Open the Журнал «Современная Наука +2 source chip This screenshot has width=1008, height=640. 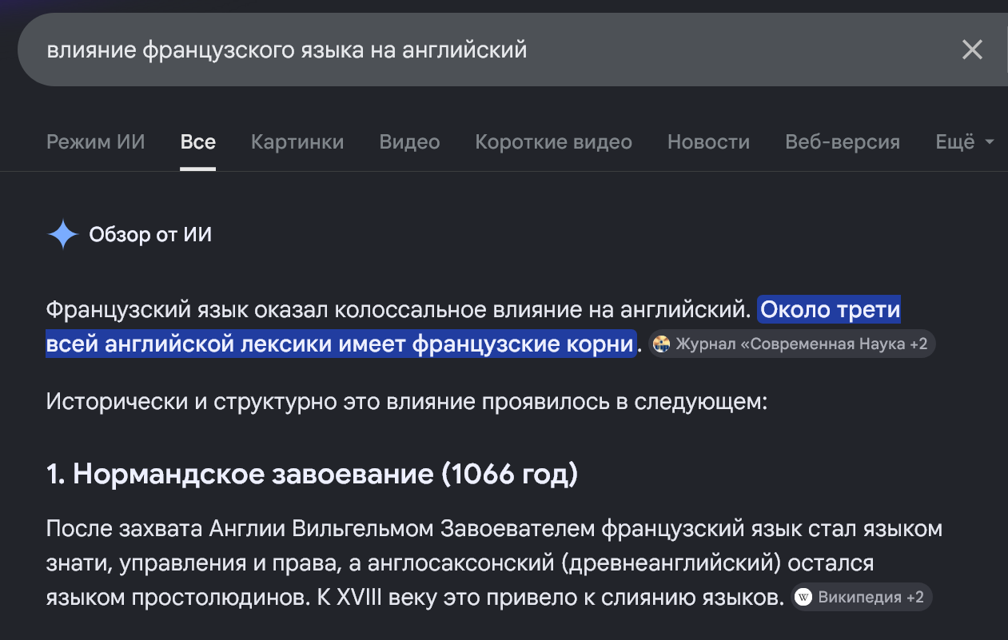[791, 344]
